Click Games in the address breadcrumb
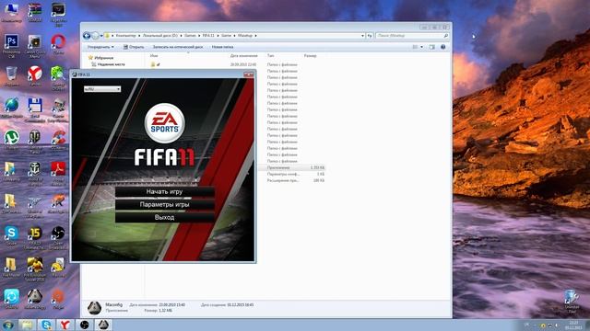The width and height of the screenshot is (590, 331). coord(190,36)
